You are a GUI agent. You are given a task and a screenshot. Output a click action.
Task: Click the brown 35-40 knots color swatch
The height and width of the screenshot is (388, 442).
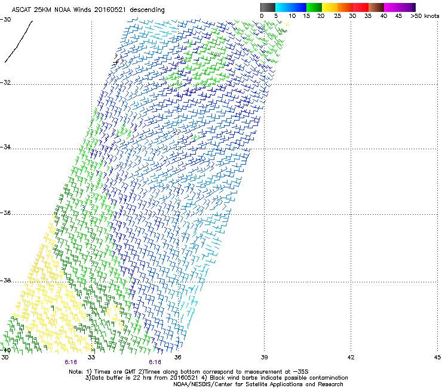click(376, 7)
